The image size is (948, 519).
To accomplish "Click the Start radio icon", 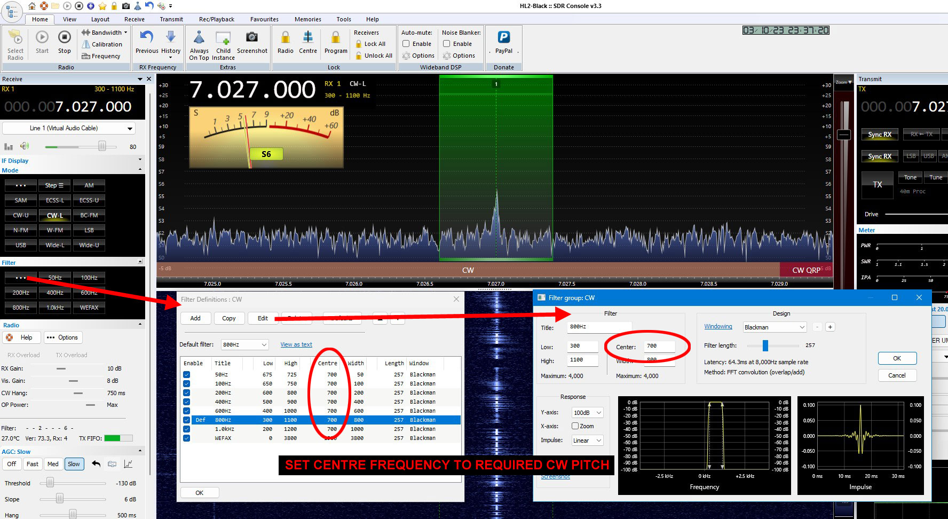I will tap(42, 38).
